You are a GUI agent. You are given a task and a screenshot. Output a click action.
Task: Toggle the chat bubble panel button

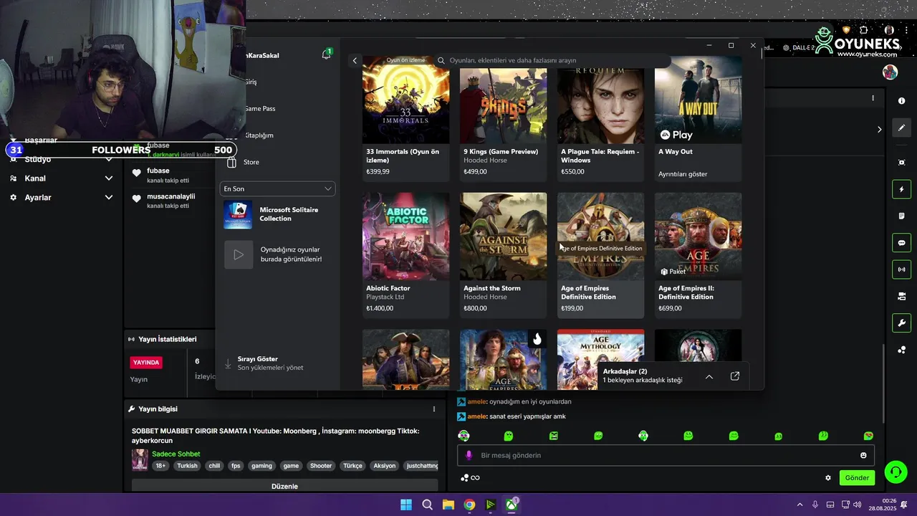(901, 243)
